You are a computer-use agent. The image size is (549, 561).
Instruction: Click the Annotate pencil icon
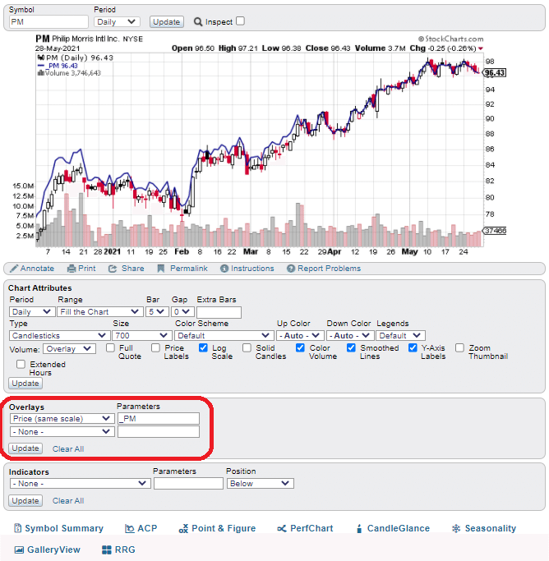point(14,269)
